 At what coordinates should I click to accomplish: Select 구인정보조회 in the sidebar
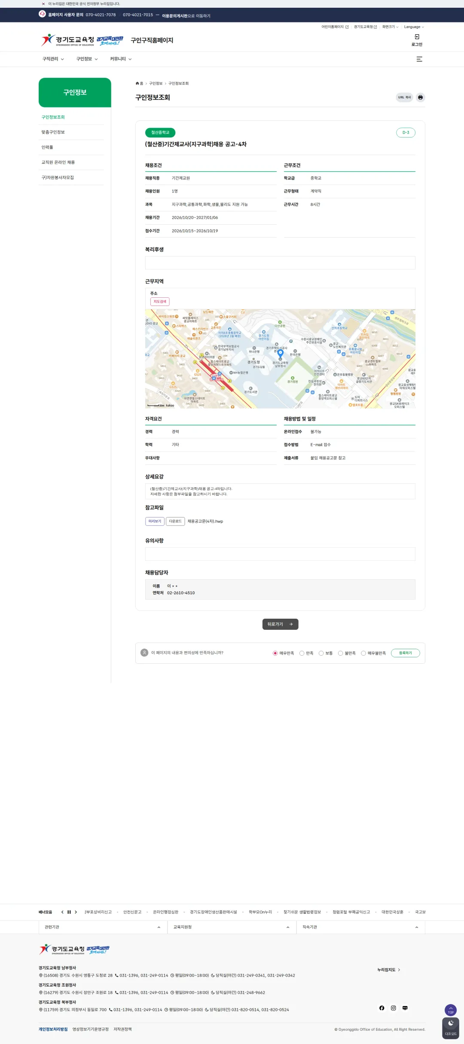[53, 117]
